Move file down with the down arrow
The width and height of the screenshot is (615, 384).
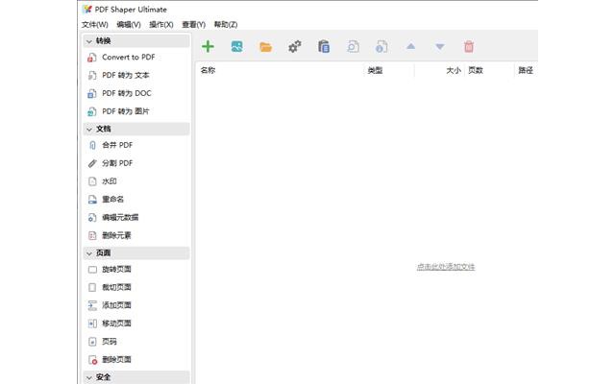pos(440,47)
